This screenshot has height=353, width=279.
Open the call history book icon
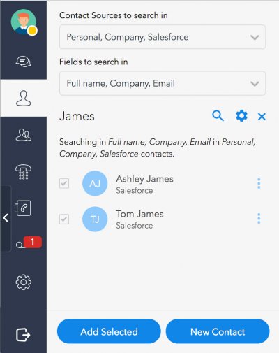pyautogui.click(x=23, y=208)
